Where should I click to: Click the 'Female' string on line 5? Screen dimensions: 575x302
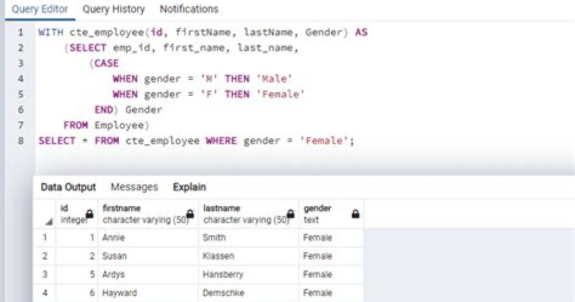[x=281, y=94]
